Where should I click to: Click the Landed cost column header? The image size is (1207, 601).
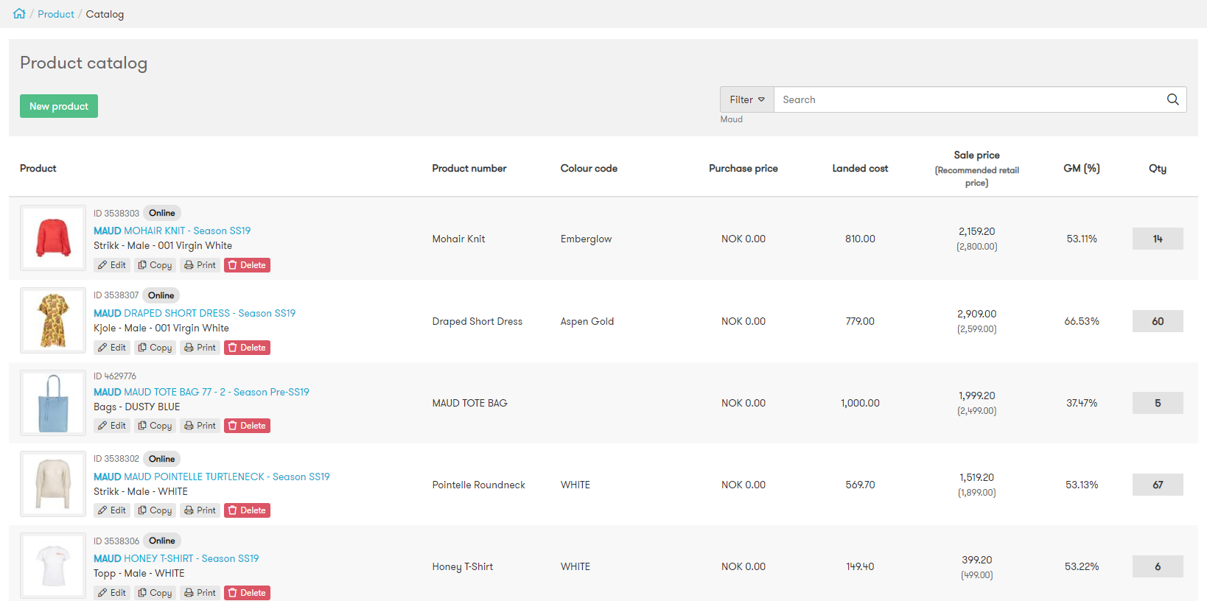[x=860, y=169]
